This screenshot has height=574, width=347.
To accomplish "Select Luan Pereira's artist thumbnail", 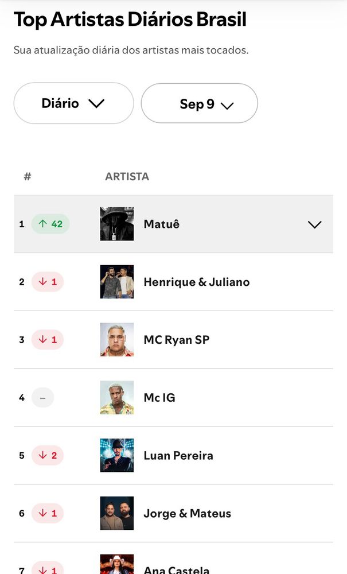I will click(x=117, y=455).
